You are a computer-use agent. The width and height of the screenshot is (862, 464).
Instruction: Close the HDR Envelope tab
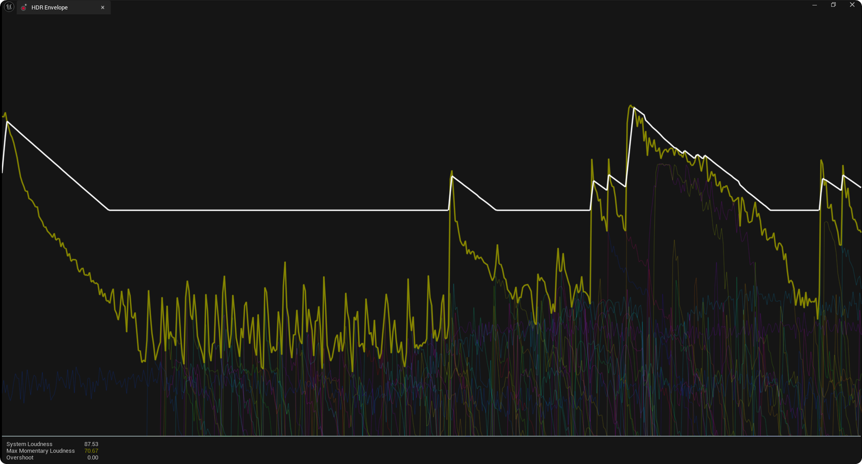pos(103,7)
